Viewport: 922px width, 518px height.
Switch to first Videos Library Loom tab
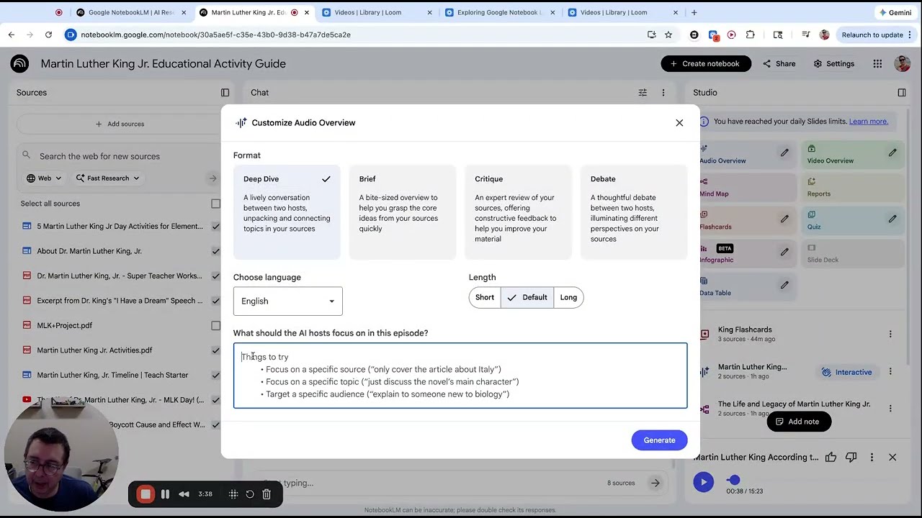(x=377, y=12)
